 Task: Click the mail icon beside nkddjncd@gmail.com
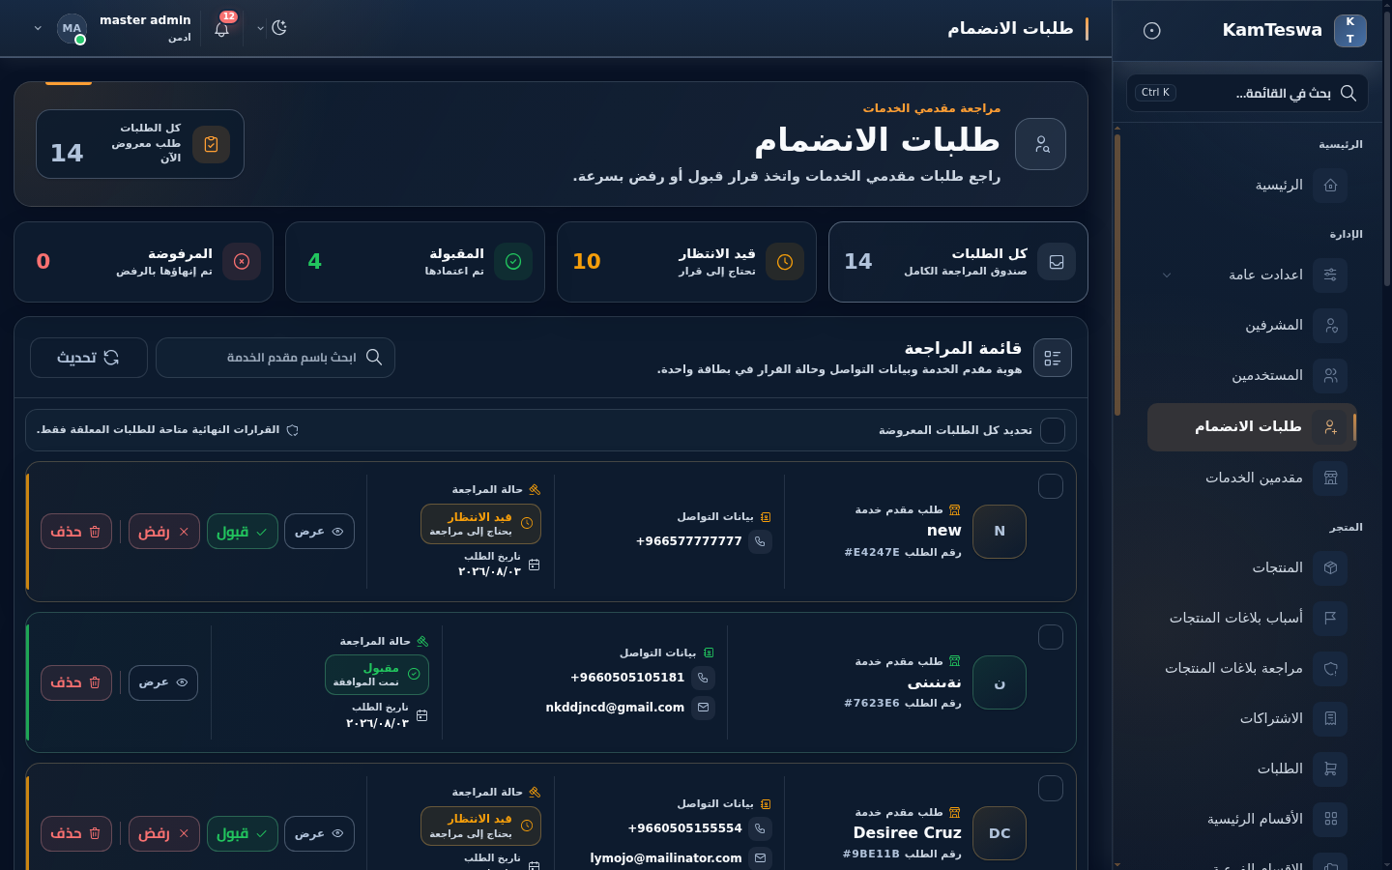tap(704, 709)
